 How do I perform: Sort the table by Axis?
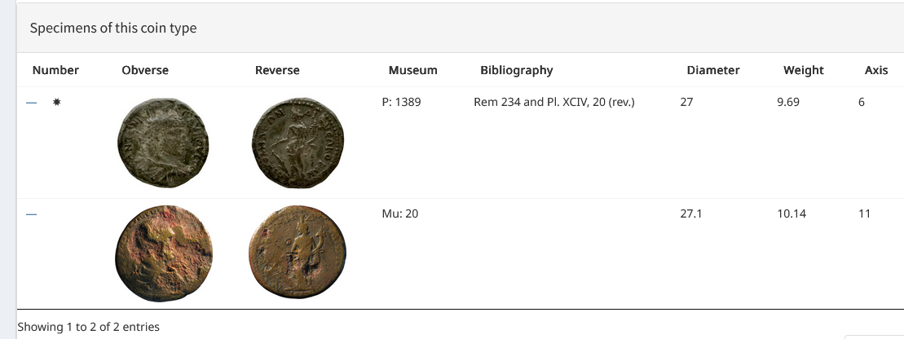coord(875,70)
